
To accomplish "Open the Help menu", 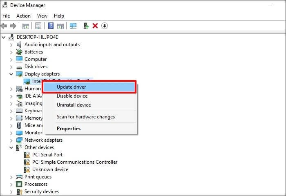I will [59, 16].
